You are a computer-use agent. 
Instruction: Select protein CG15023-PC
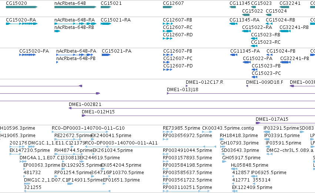[266, 73]
